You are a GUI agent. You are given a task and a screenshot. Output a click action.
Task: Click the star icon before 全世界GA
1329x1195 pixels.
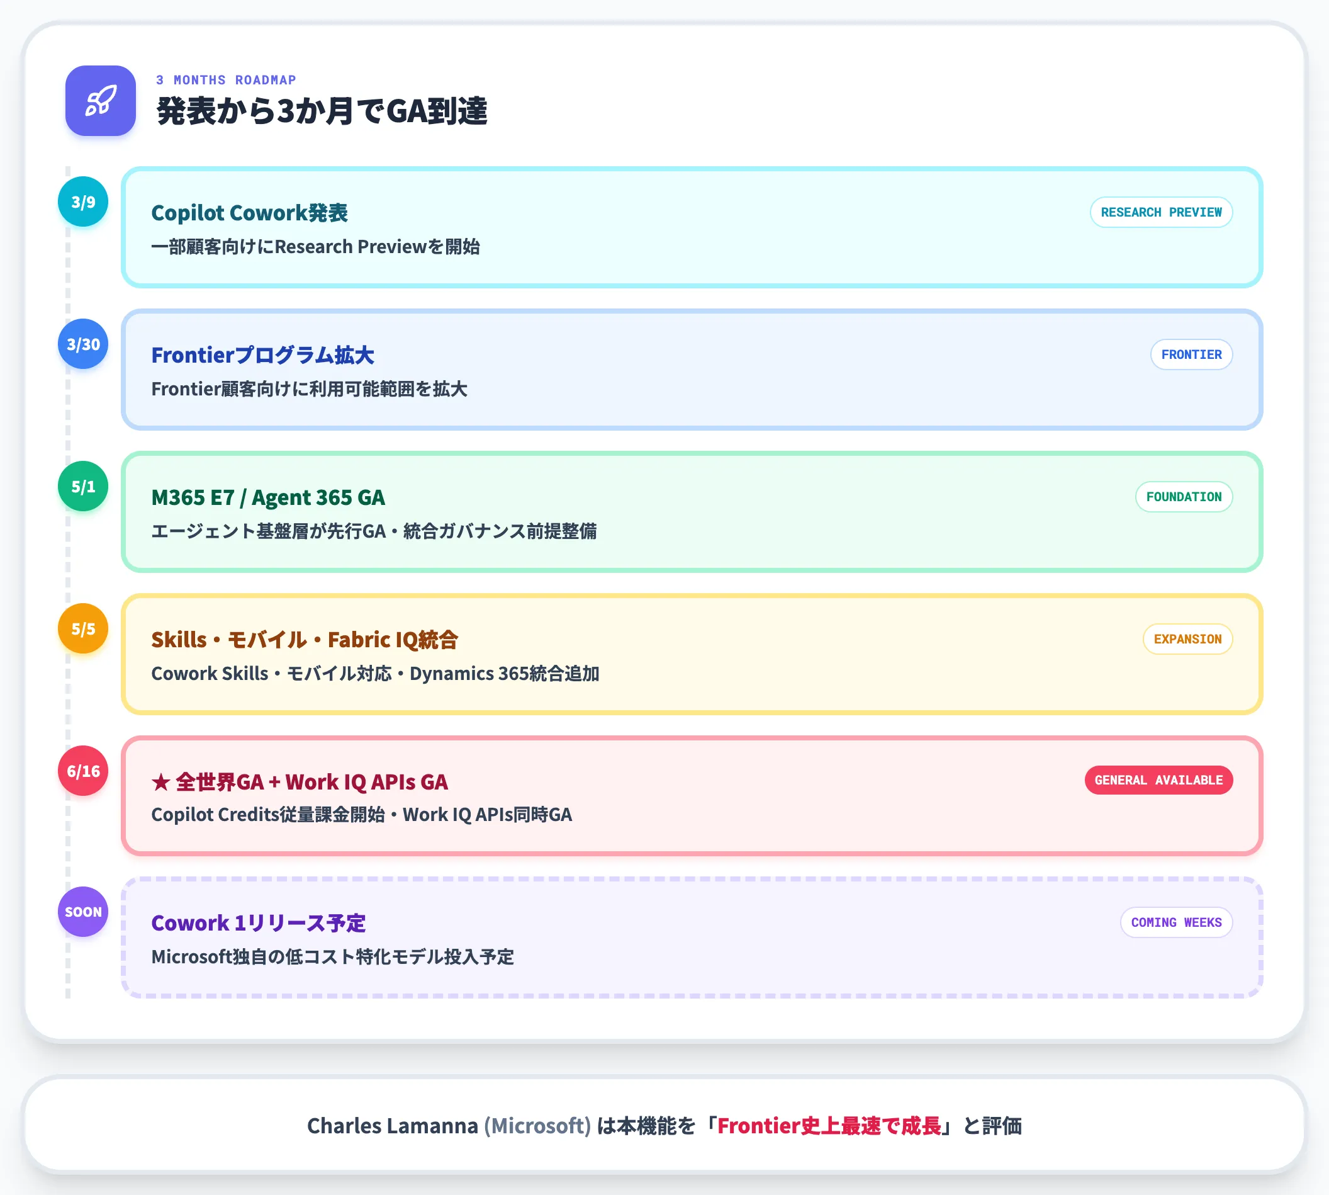click(x=161, y=782)
